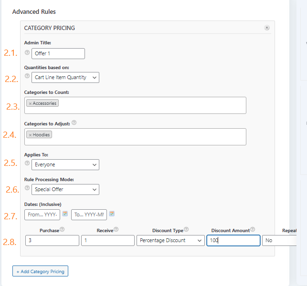Image resolution: width=307 pixels, height=286 pixels.
Task: Click help icon next to Purchase label
Action: point(63,230)
